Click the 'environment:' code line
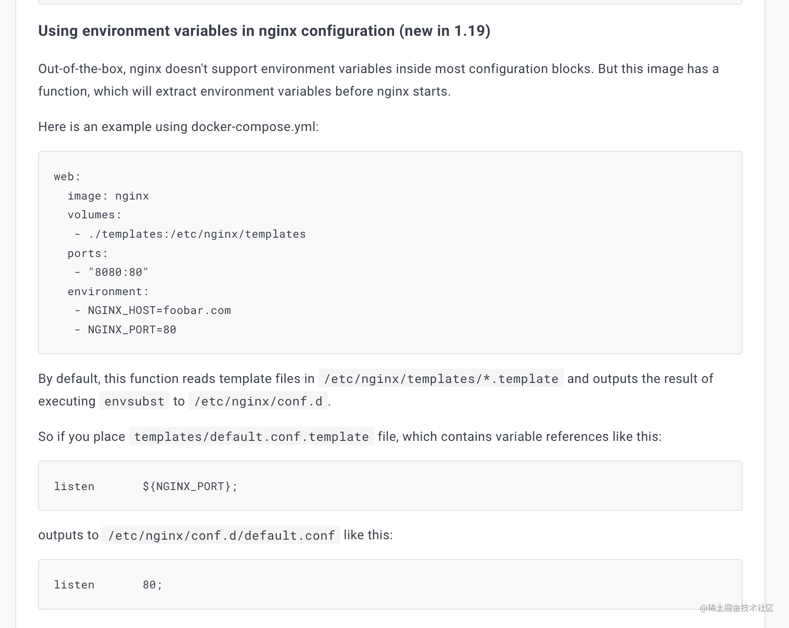This screenshot has width=789, height=628. coord(108,291)
